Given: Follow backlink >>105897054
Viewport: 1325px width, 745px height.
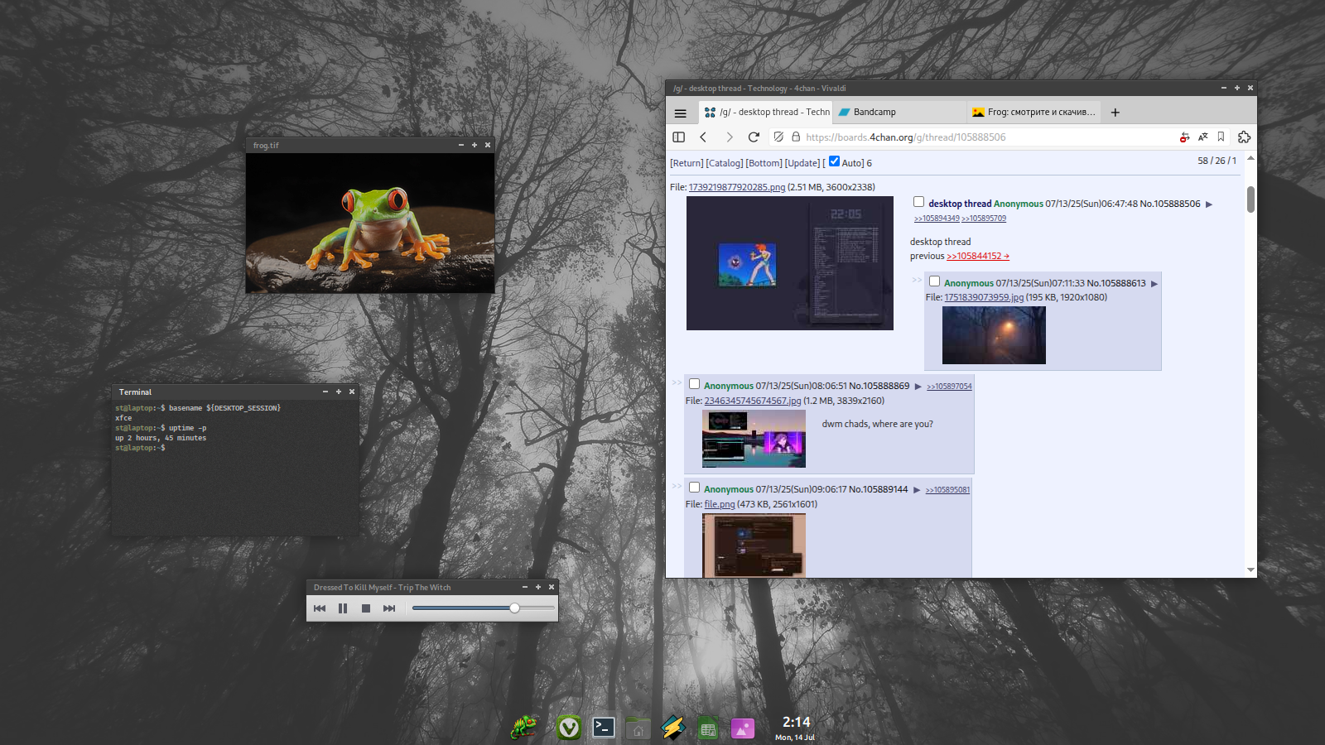Looking at the screenshot, I should (x=949, y=387).
